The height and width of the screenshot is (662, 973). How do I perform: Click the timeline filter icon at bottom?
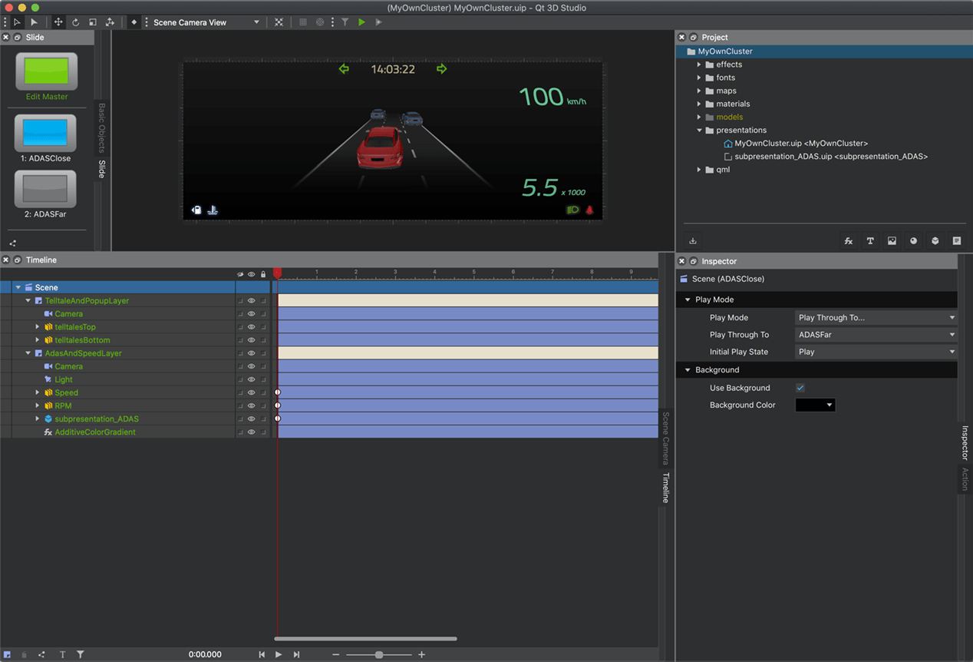click(x=80, y=654)
